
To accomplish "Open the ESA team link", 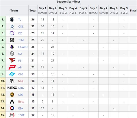I will pos(21,109).
